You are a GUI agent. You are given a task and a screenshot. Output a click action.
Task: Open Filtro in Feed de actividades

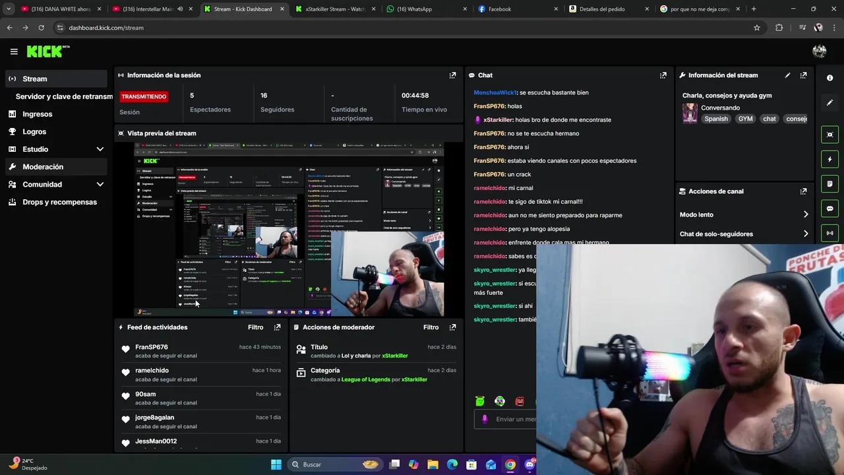[x=255, y=327]
